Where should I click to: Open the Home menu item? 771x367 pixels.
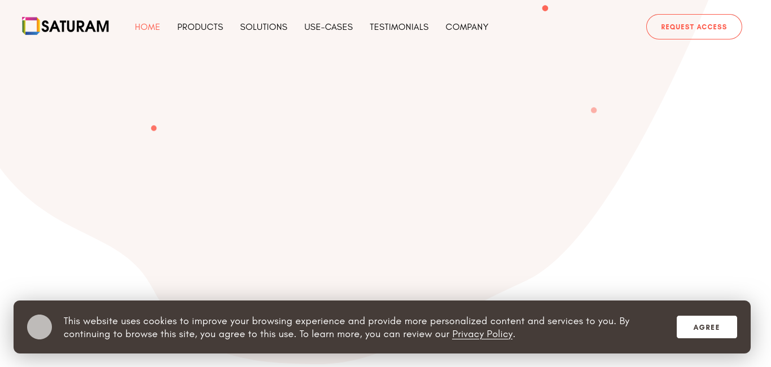[147, 27]
